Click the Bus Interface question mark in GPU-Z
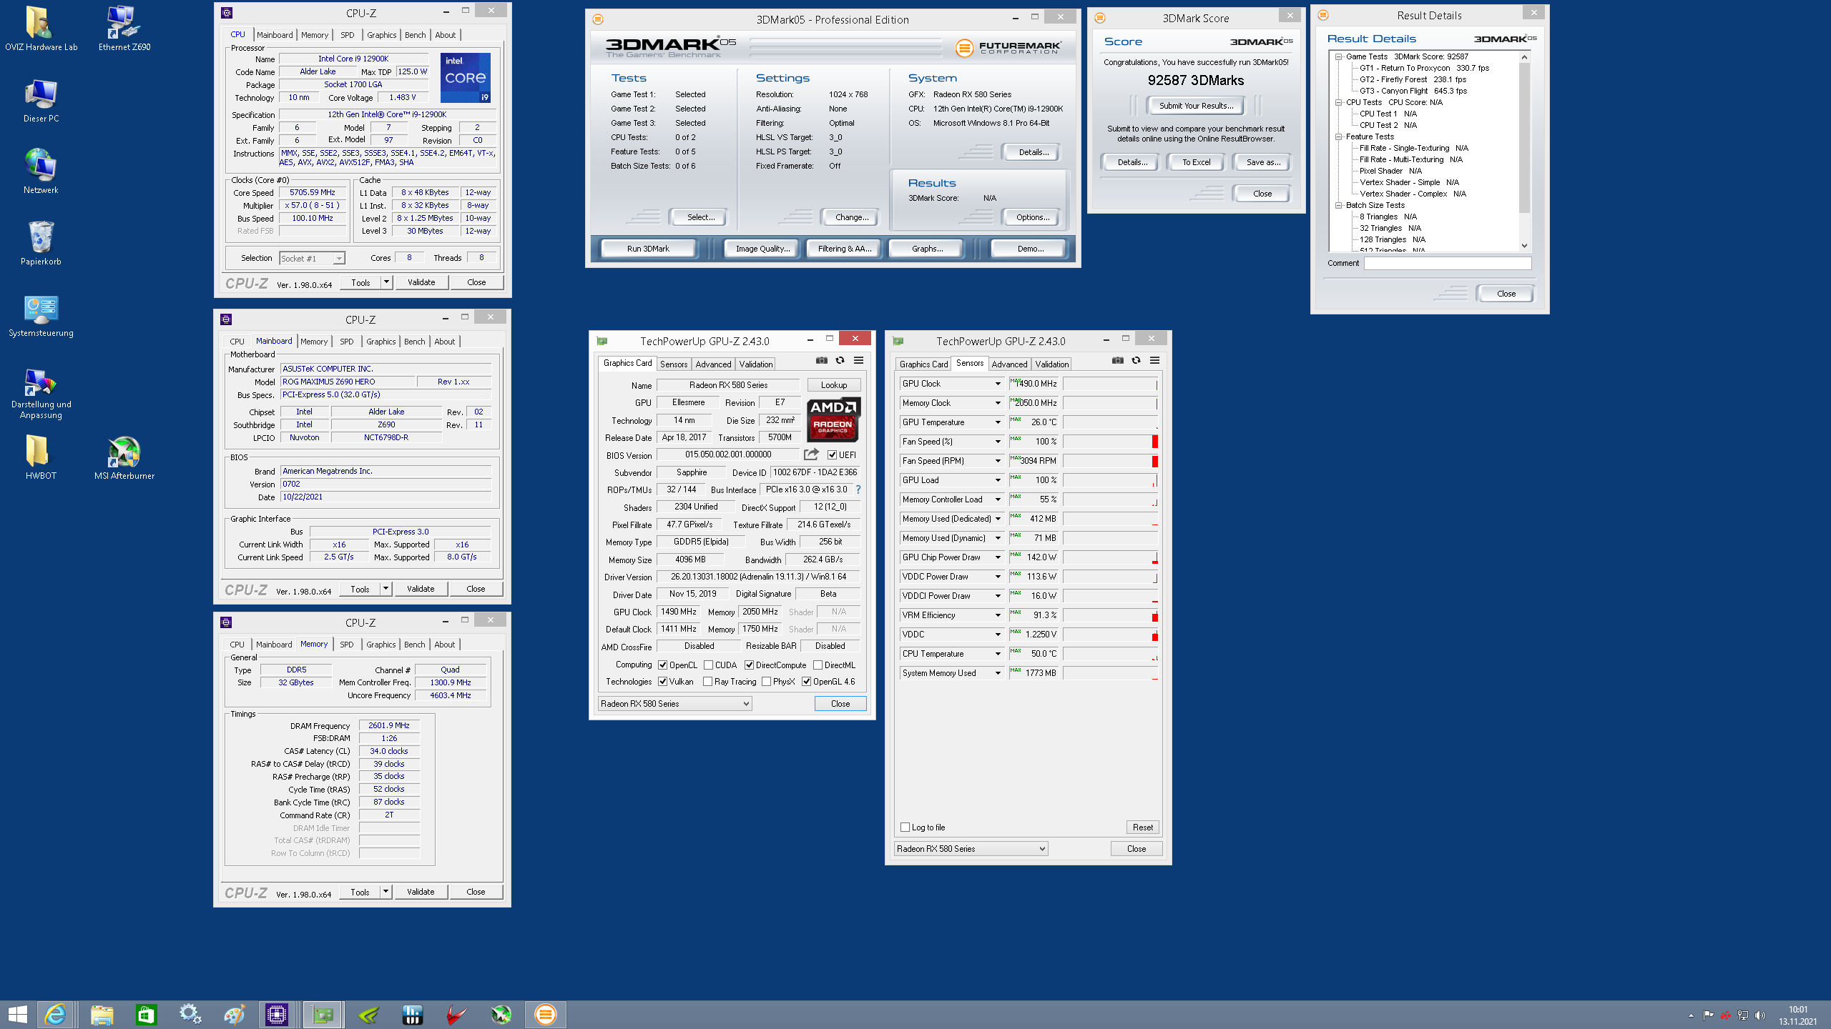Viewport: 1831px width, 1029px height. click(x=858, y=489)
